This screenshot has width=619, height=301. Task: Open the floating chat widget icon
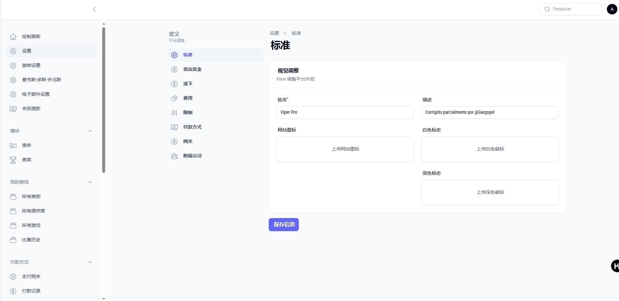click(x=615, y=266)
